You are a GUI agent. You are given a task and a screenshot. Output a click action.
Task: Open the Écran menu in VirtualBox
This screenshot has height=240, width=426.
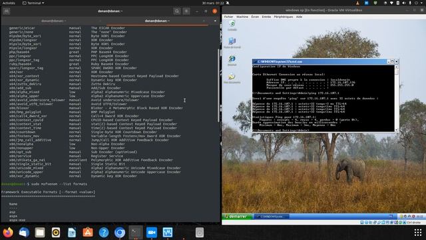point(255,17)
